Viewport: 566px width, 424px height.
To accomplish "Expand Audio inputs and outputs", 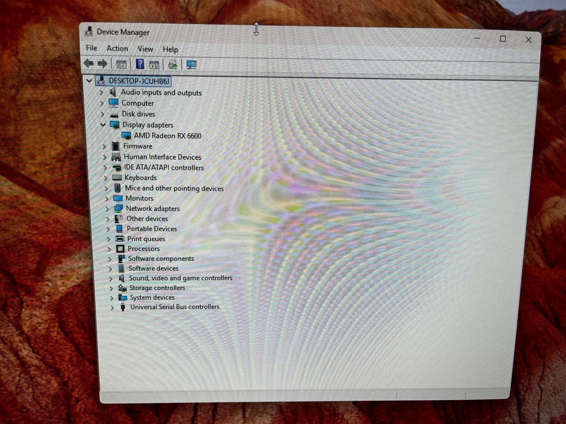I will coord(101,92).
